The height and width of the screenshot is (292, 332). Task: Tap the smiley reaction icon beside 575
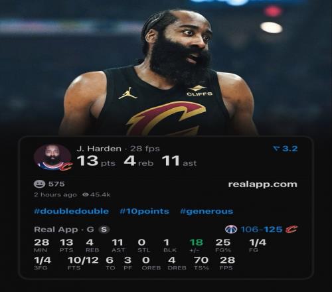39,184
